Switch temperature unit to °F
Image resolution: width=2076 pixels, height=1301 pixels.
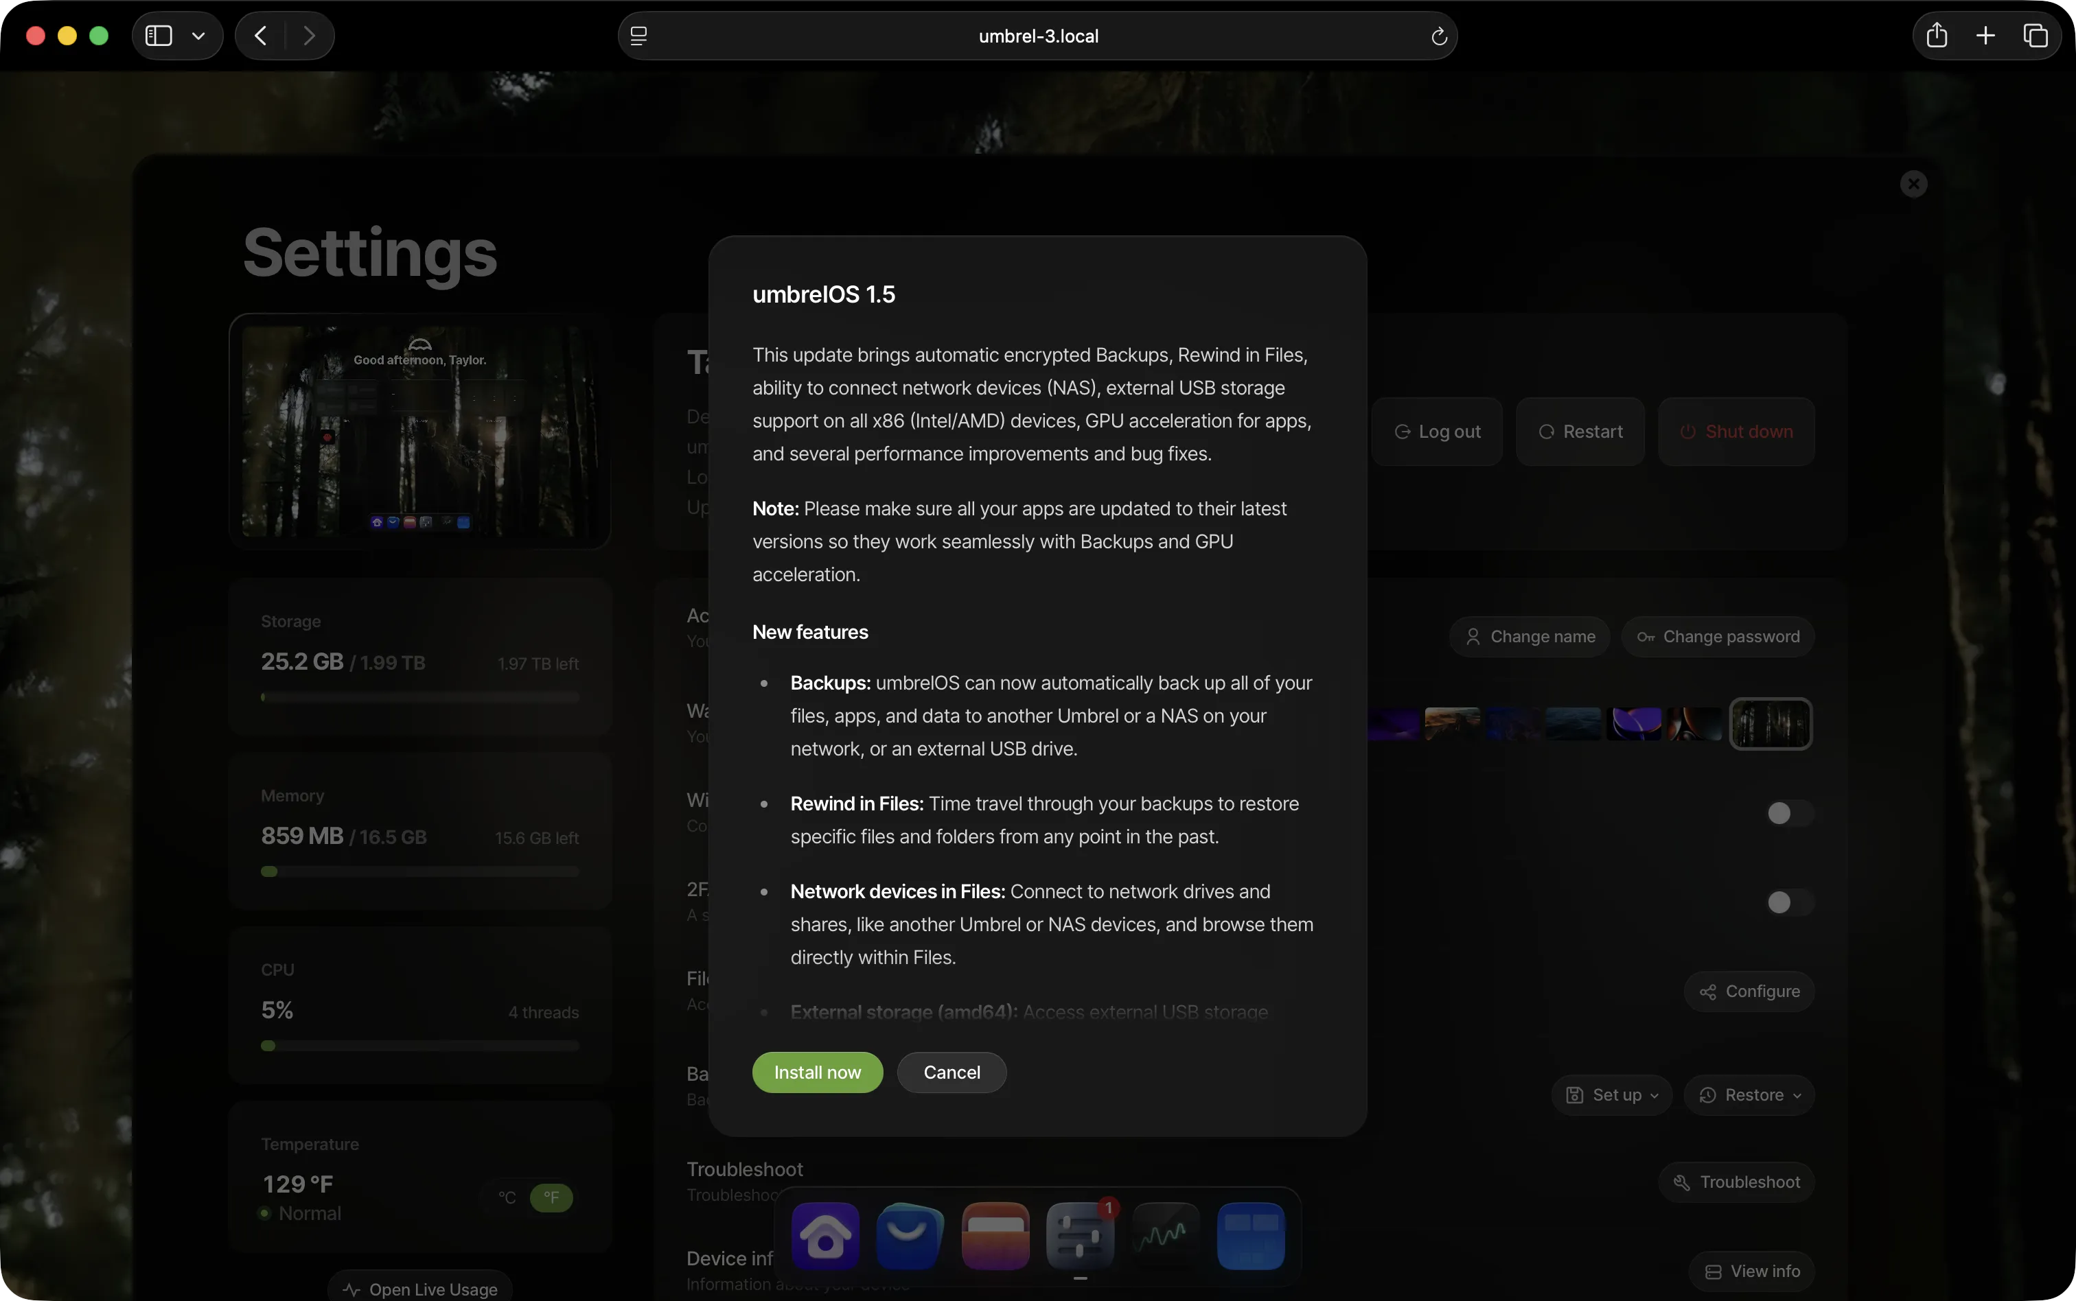coord(552,1197)
